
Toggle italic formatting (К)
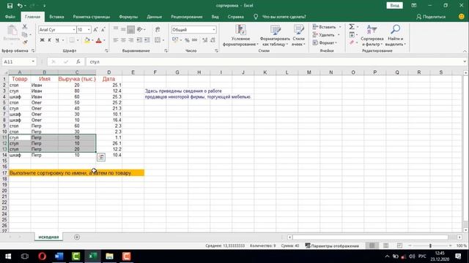[x=49, y=40]
